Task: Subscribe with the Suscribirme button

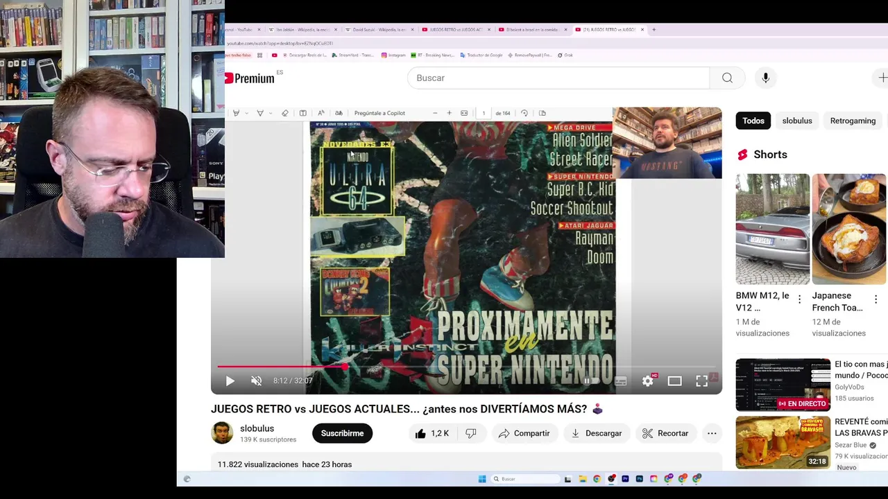Action: [342, 433]
